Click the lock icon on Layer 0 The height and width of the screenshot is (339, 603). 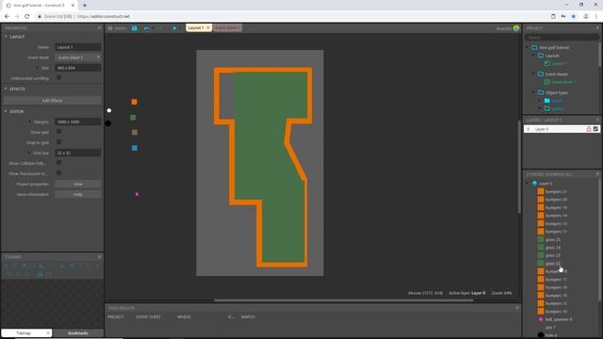point(588,129)
